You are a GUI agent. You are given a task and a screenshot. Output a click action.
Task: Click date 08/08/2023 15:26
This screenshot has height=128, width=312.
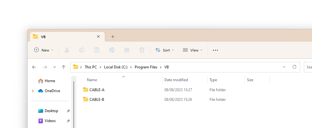click(178, 99)
